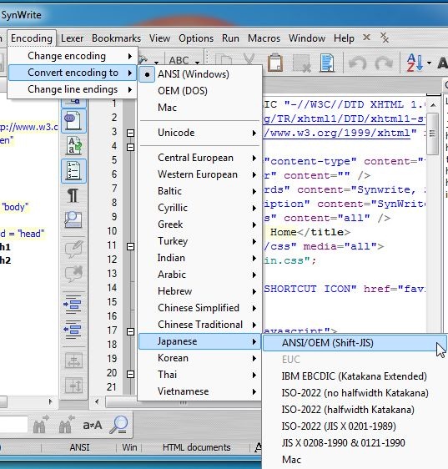Click the Aa change case icon
Viewport: 448px width, 469px height.
[73, 146]
